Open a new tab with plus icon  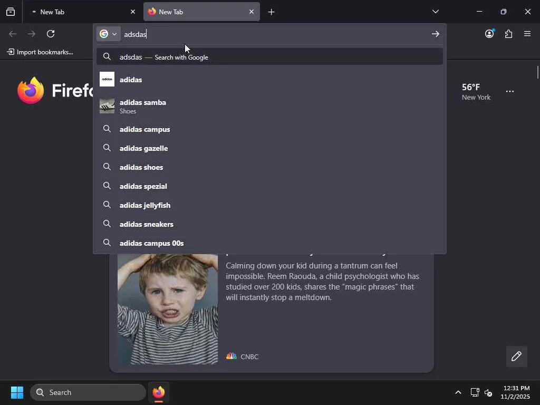click(272, 12)
